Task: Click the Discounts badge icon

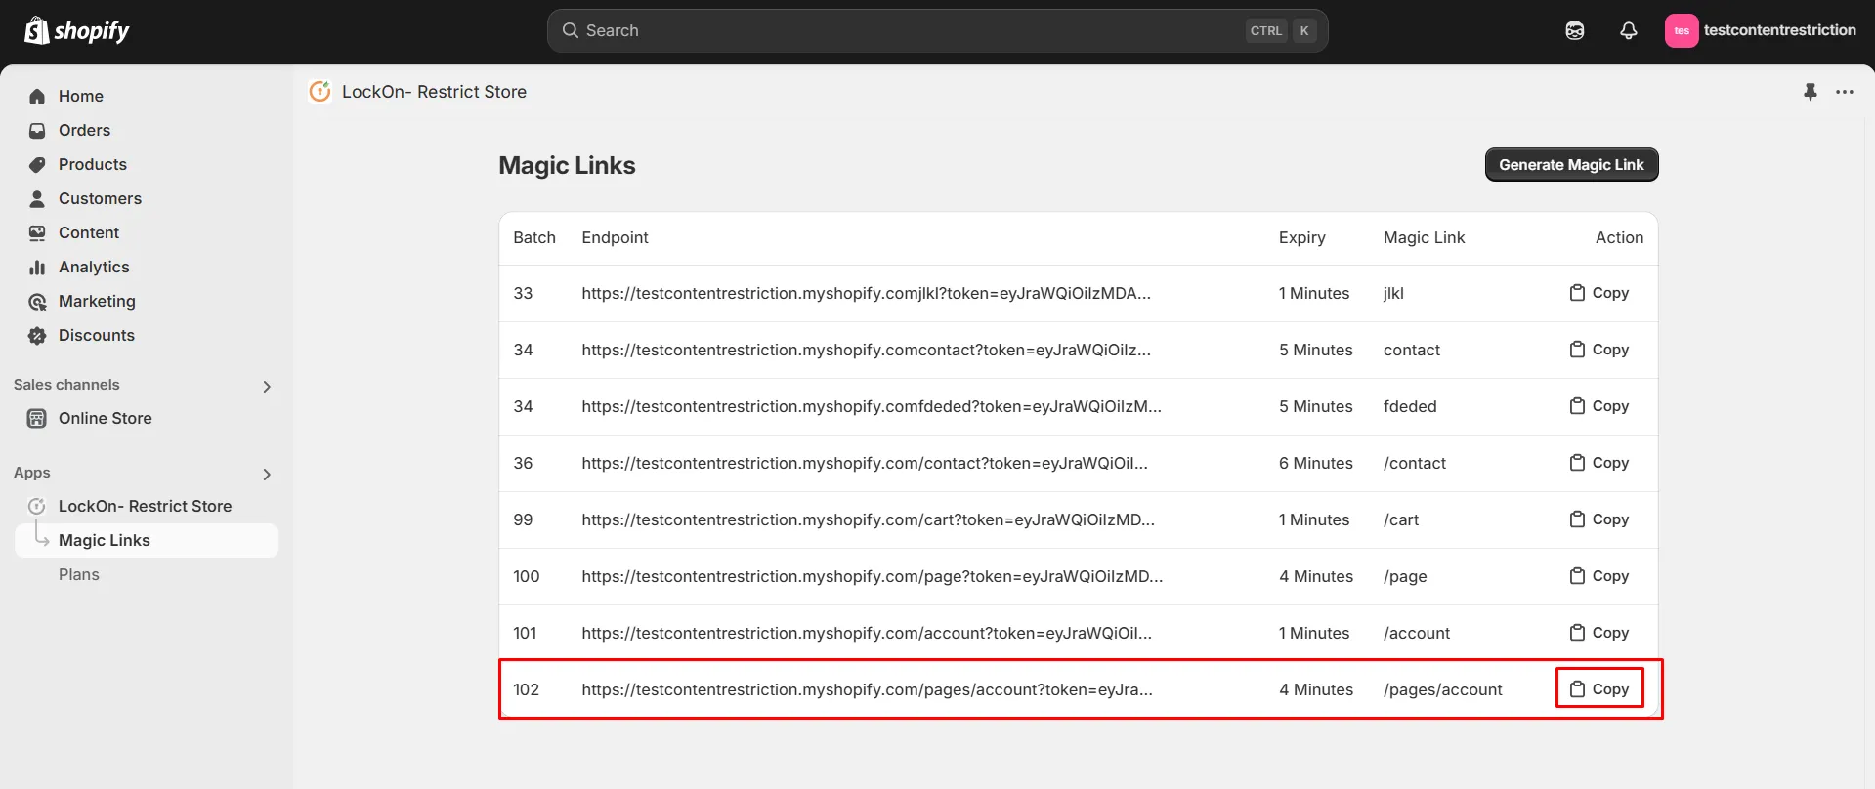Action: click(x=37, y=335)
